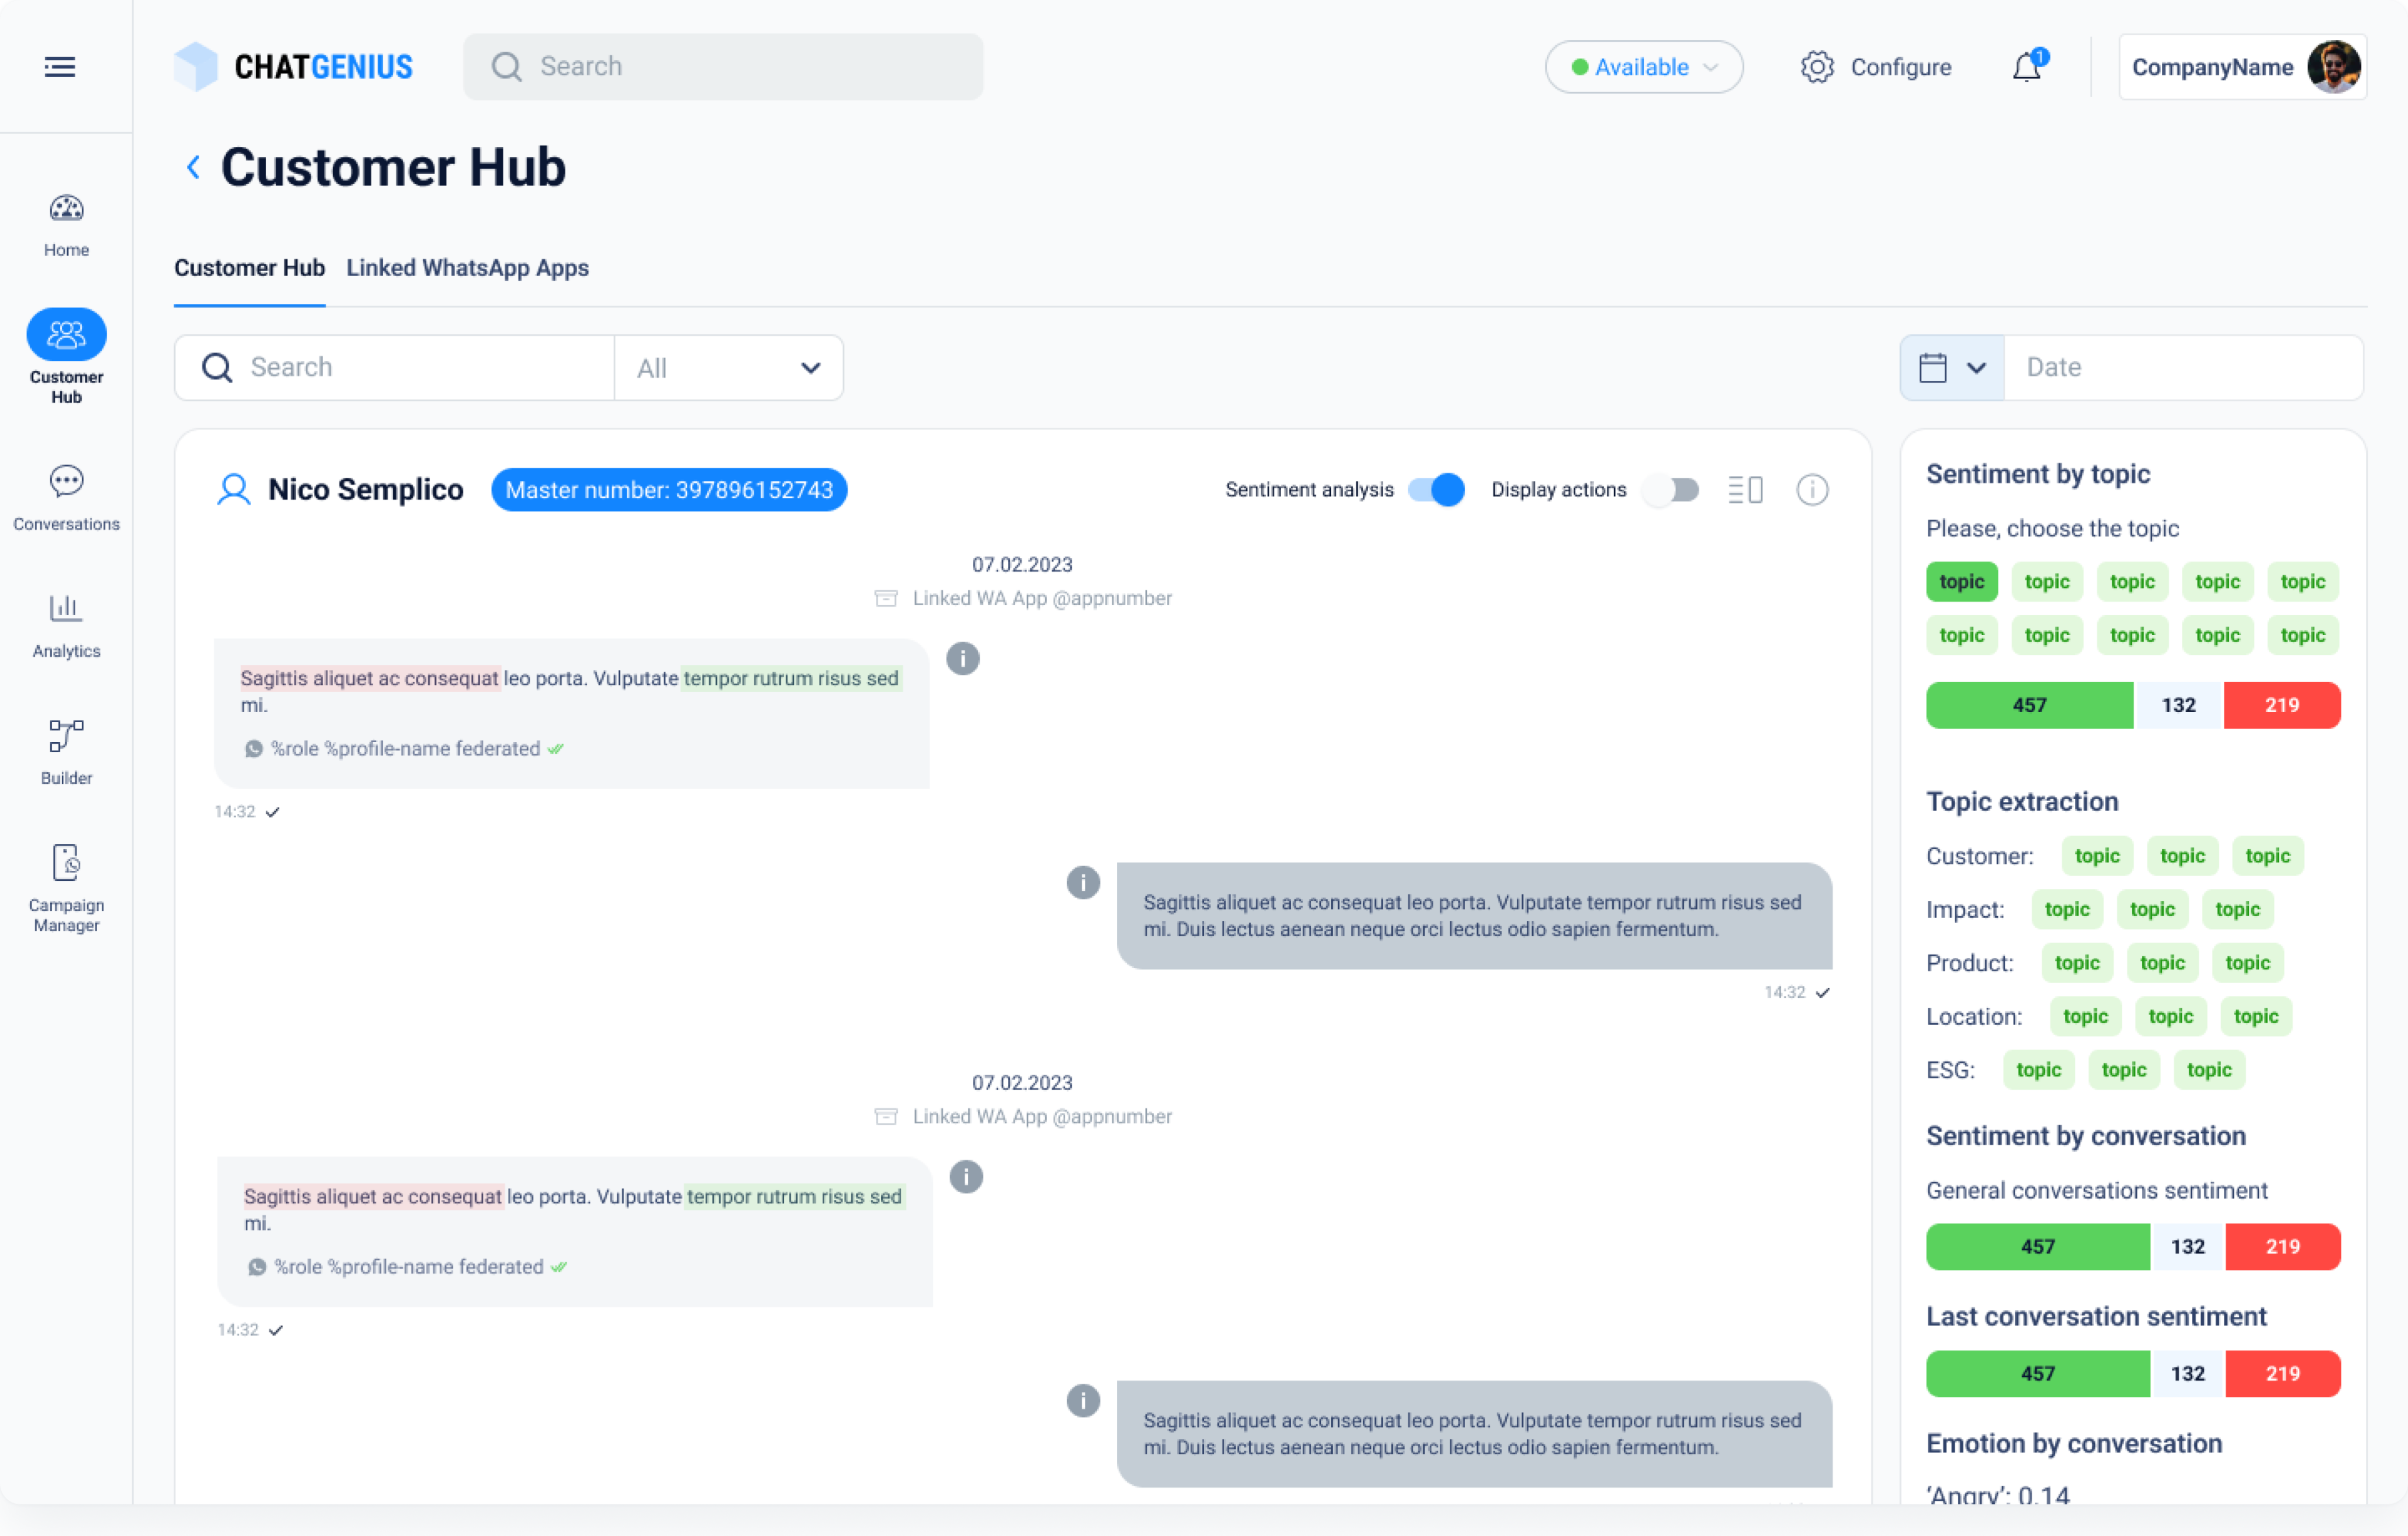Screen dimensions: 2408x1536
Task: Turn off the Sentiment analysis toggle
Action: (x=1436, y=489)
